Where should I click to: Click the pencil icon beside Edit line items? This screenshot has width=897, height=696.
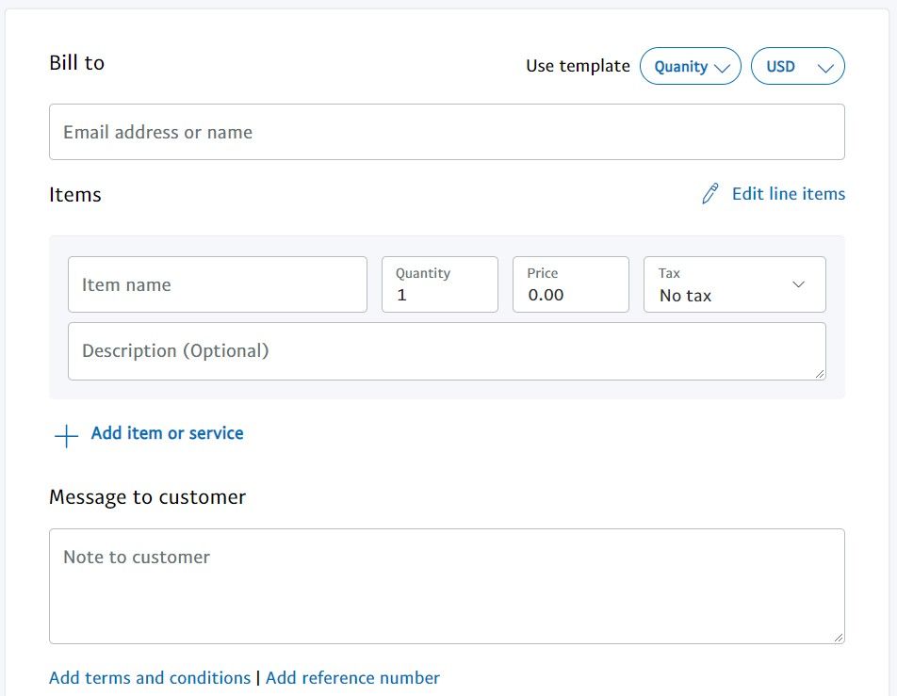710,194
